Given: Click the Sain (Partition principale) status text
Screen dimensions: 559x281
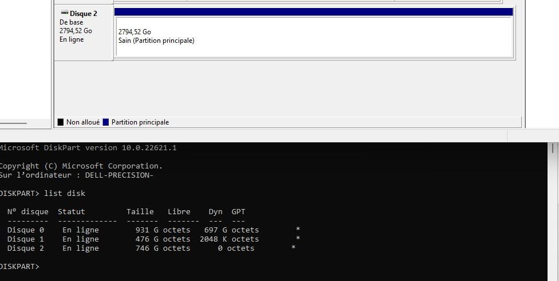Looking at the screenshot, I should 156,41.
